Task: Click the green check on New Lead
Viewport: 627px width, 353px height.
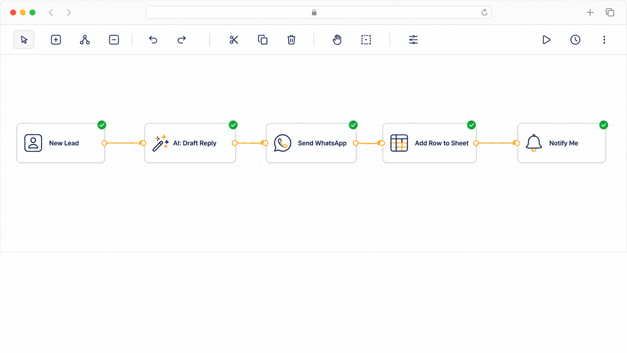Action: tap(102, 125)
